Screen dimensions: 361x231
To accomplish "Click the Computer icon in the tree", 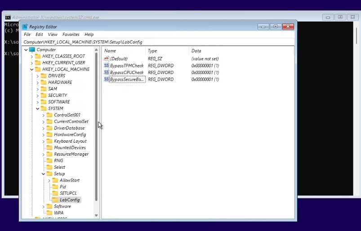I will pos(32,50).
